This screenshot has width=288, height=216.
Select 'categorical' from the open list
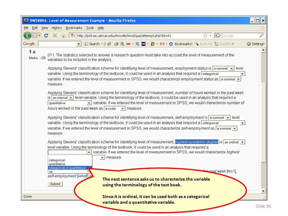pyautogui.click(x=70, y=160)
